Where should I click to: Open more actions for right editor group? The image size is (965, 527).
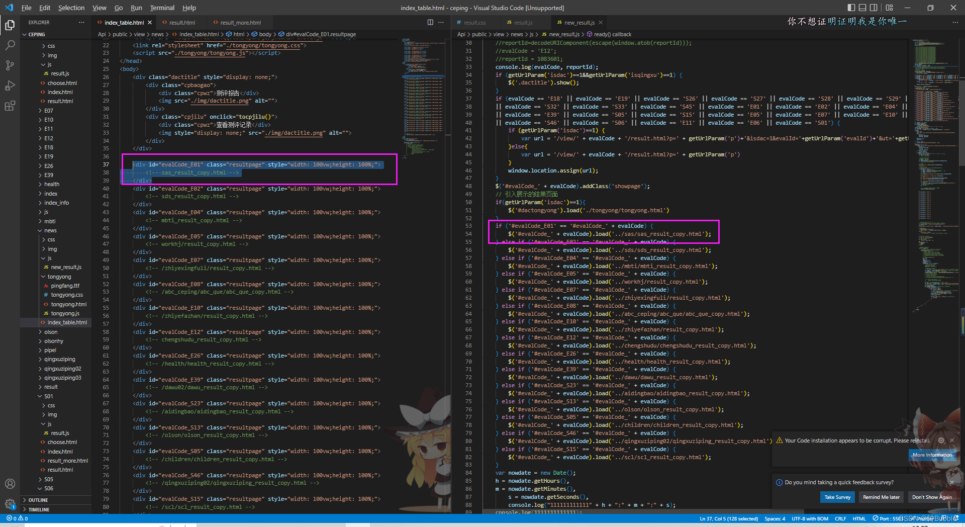pyautogui.click(x=955, y=22)
